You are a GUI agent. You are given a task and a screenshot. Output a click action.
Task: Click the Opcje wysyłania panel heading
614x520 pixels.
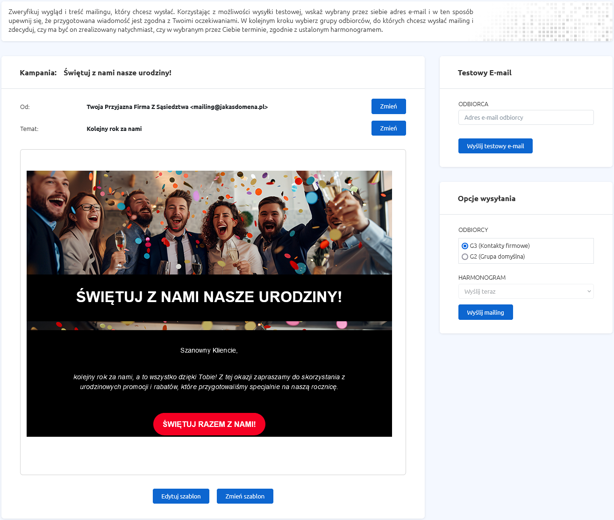486,199
